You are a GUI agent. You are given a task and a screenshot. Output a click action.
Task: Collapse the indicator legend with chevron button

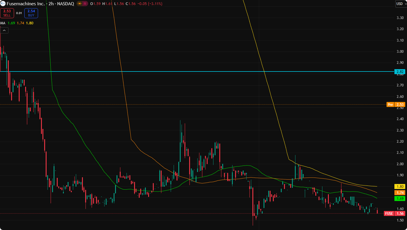tap(4, 30)
